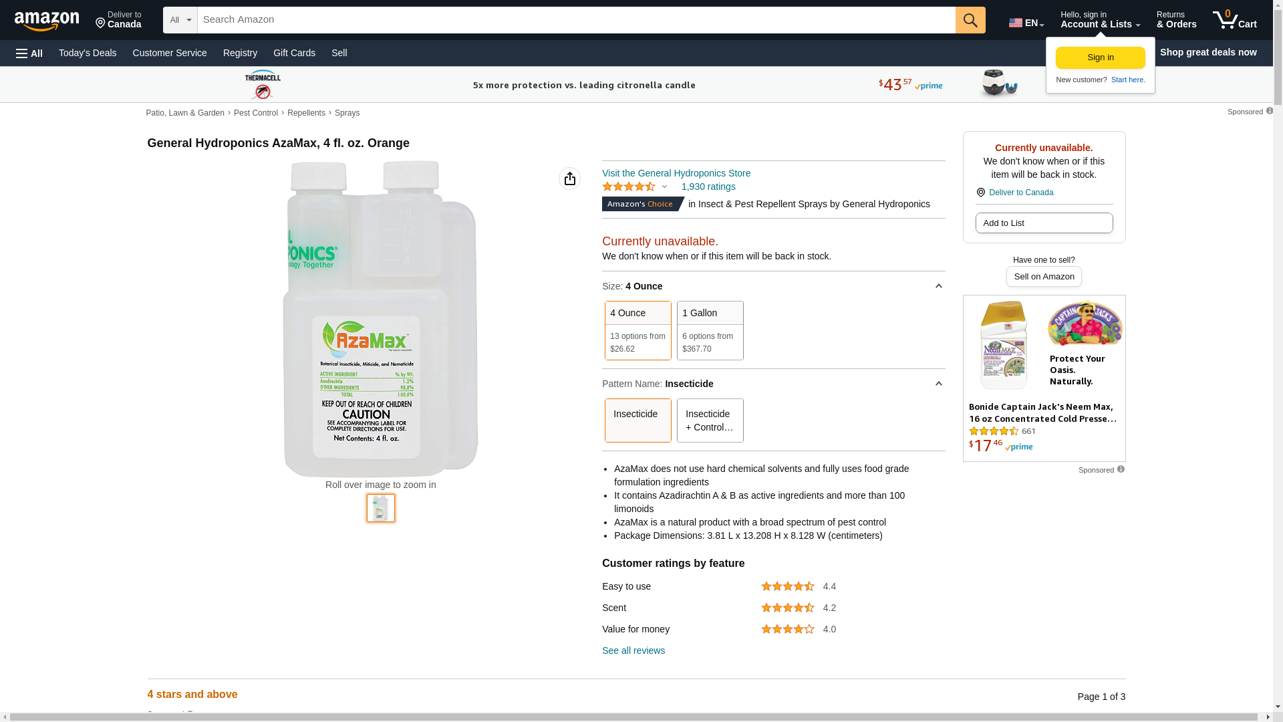
Task: Open the shopping cart icon
Action: tap(1234, 20)
